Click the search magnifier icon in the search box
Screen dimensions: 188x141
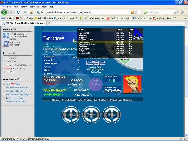pos(176,12)
